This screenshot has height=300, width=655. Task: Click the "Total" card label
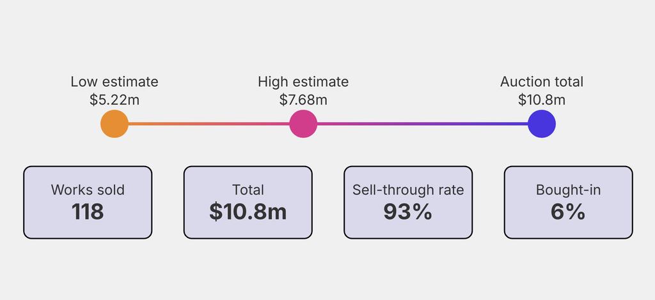tap(248, 190)
